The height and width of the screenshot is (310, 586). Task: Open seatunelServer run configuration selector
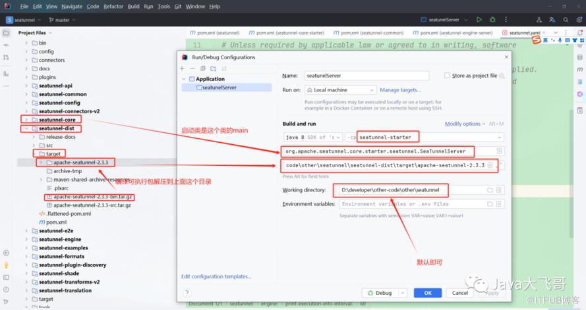(444, 20)
